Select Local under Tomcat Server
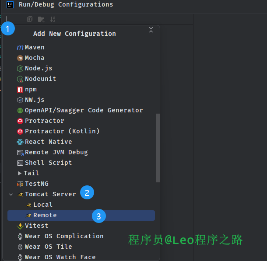 click(x=43, y=205)
